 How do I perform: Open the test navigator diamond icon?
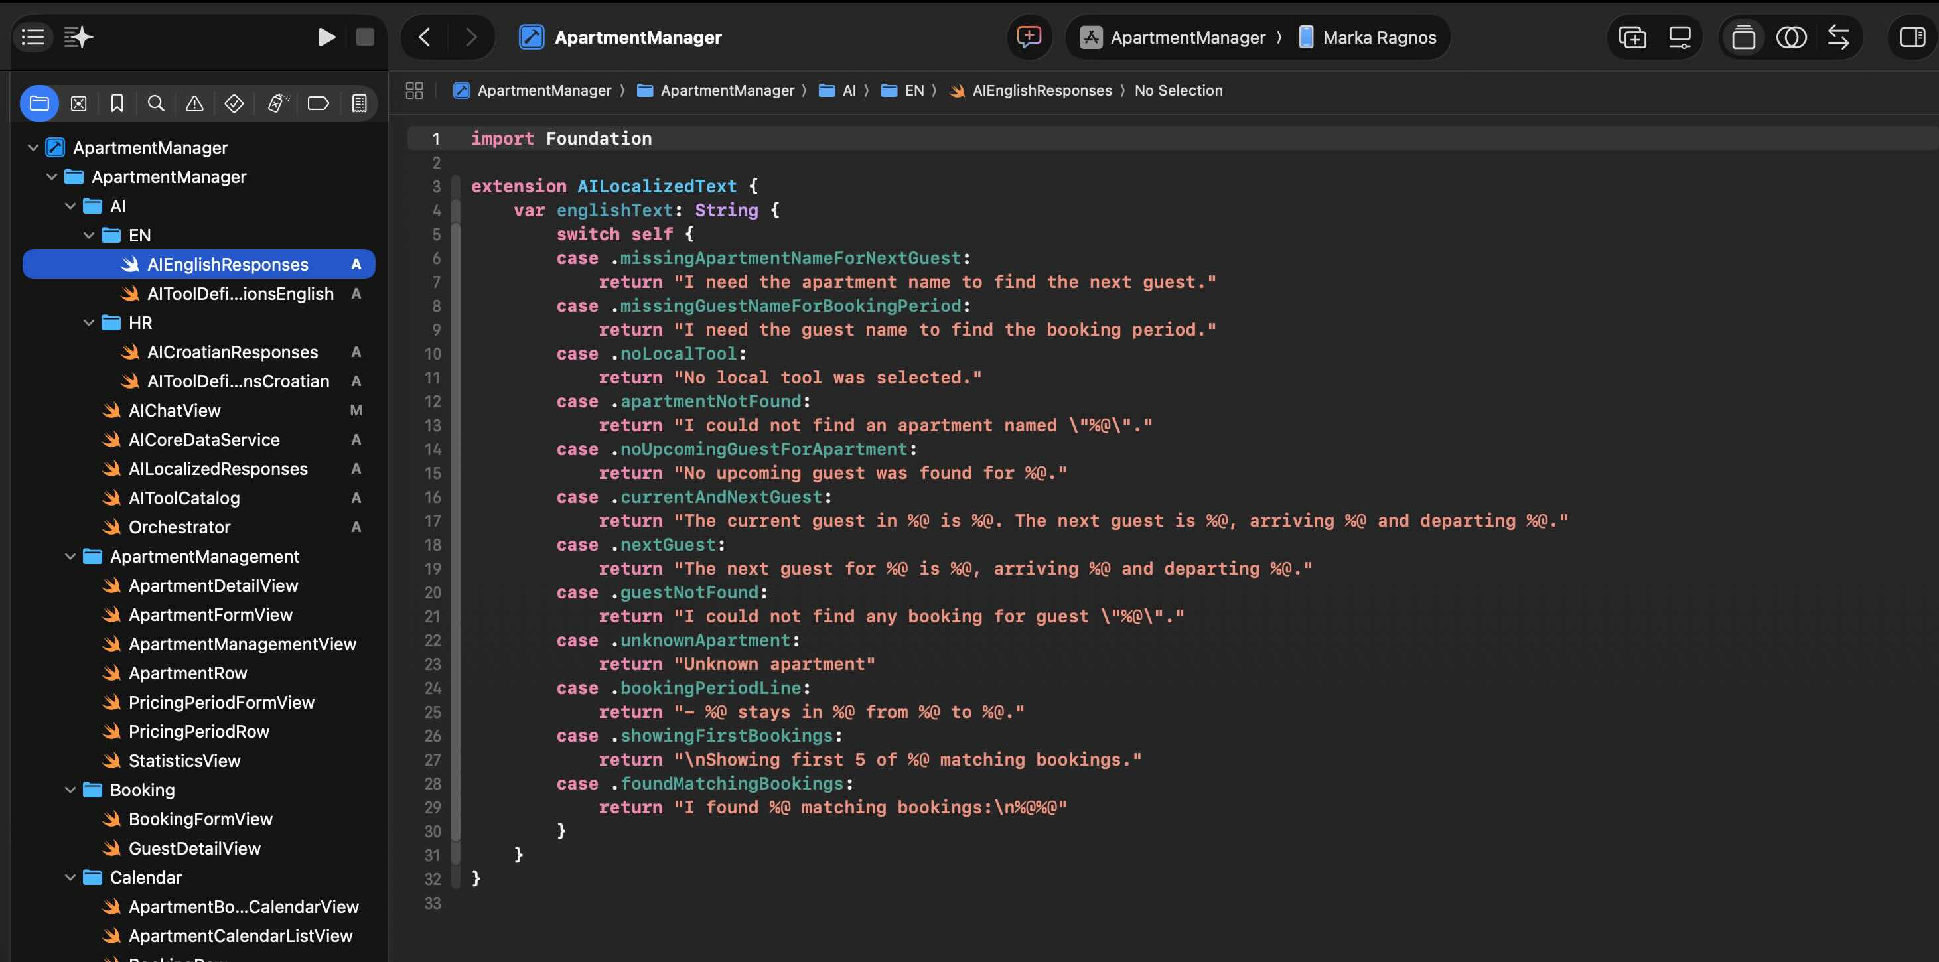[x=234, y=104]
